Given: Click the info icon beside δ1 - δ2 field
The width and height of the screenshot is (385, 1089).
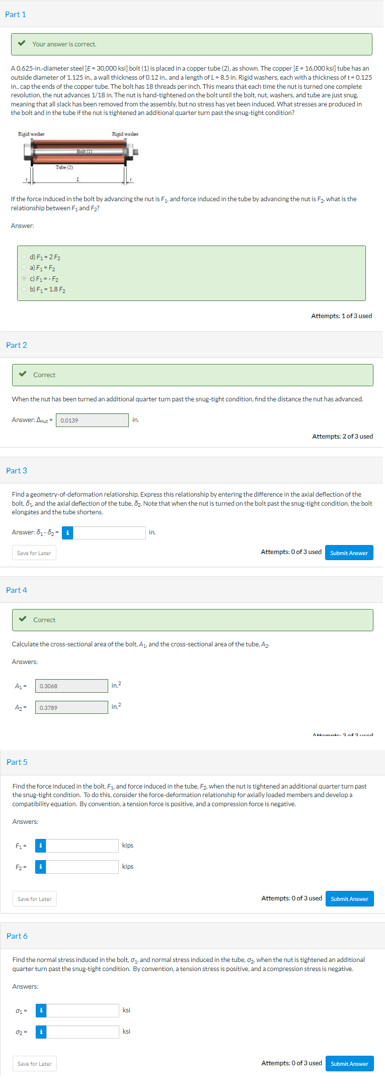Looking at the screenshot, I should [67, 532].
